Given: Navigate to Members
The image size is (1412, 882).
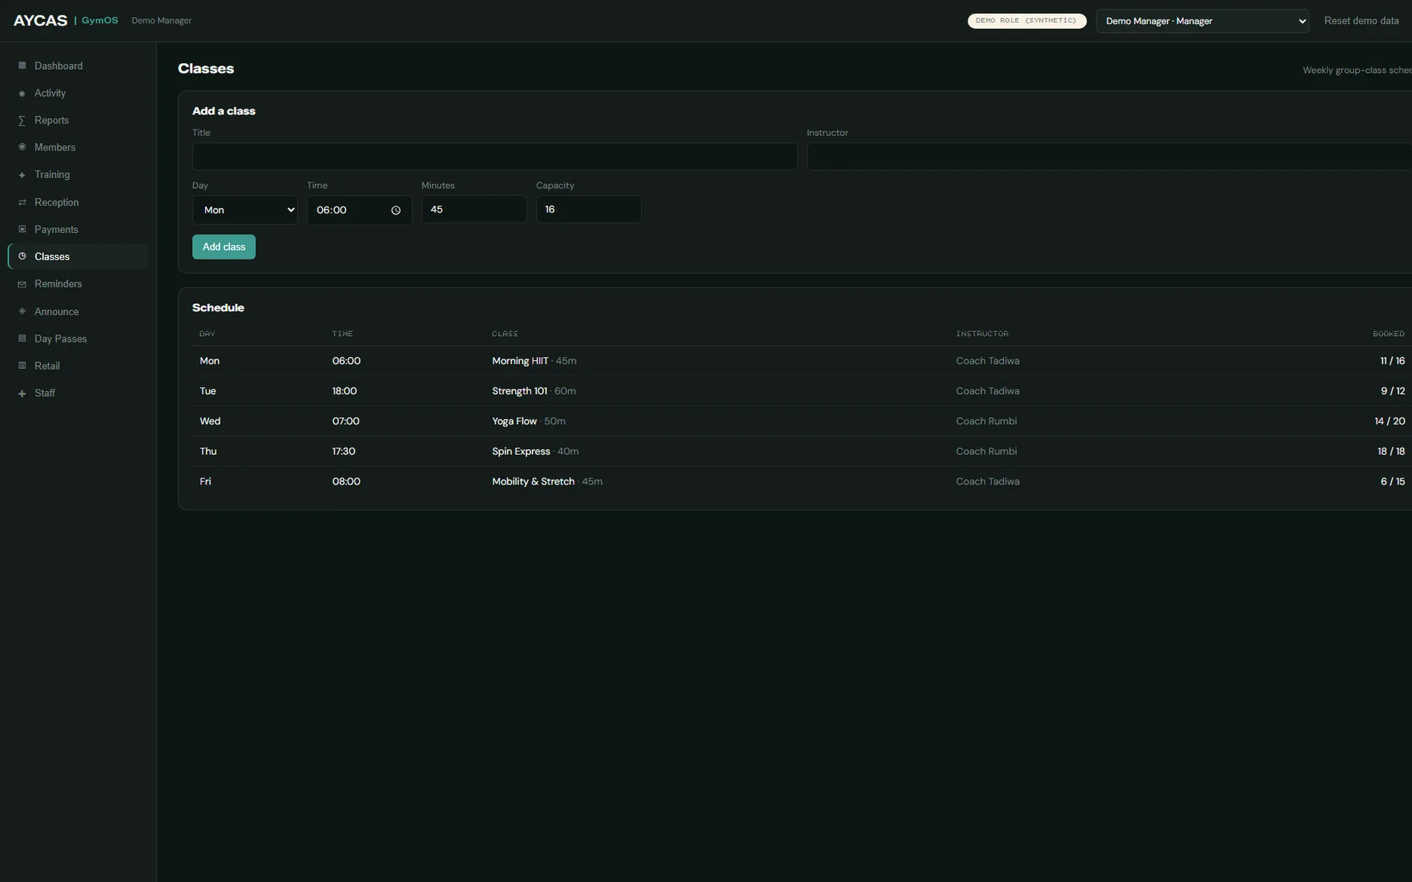Looking at the screenshot, I should click(x=78, y=147).
